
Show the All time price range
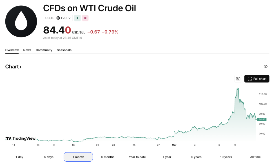(x=255, y=157)
